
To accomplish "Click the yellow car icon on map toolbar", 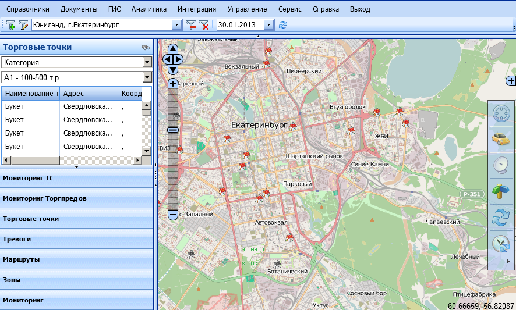I will [x=500, y=139].
